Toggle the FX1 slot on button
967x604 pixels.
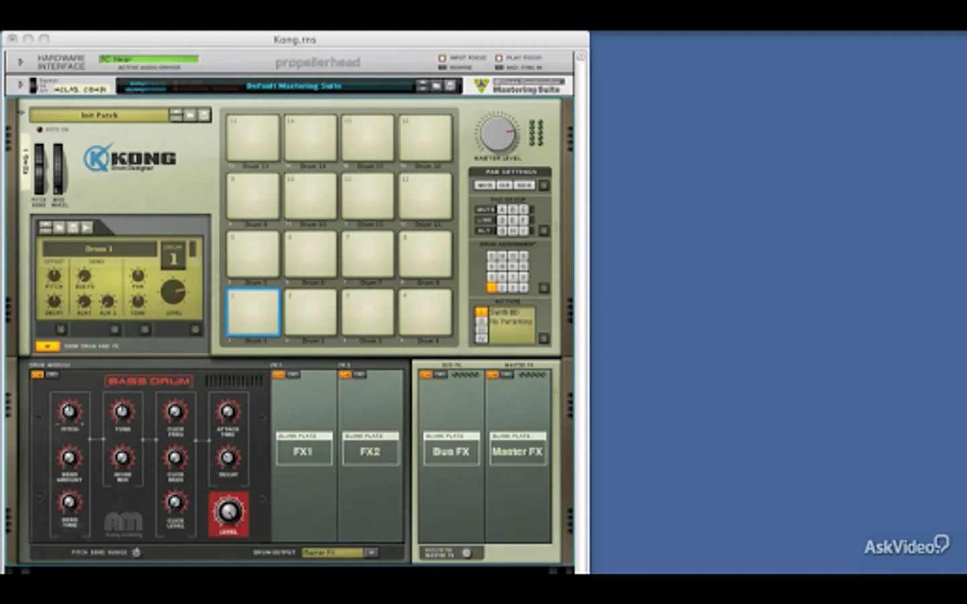tap(279, 374)
